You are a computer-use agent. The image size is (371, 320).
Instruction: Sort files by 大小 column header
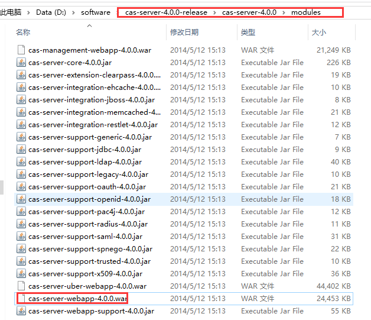point(318,32)
